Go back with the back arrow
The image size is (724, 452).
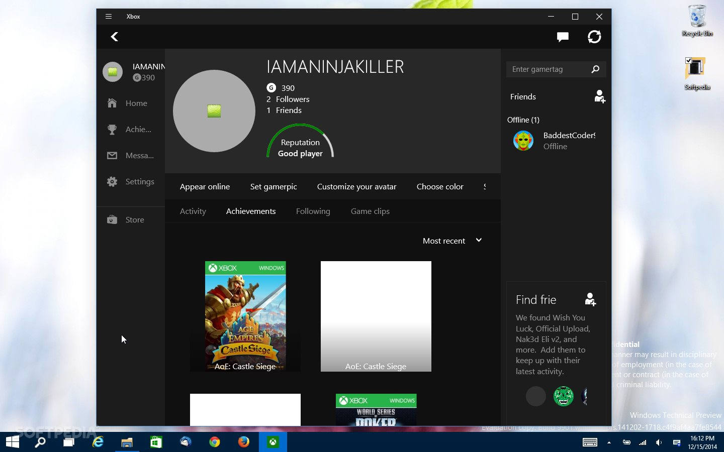point(115,37)
